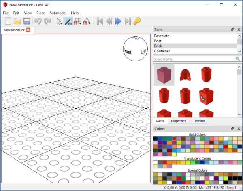Float the Colors panel
Image resolution: width=243 pixels, height=191 pixels.
pos(232,128)
